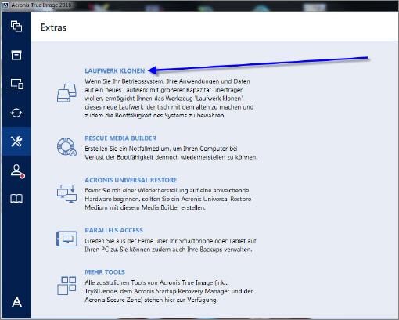Open the ACRONIS UNIVERSAL RESTORE link
This screenshot has width=399, height=320.
point(131,180)
